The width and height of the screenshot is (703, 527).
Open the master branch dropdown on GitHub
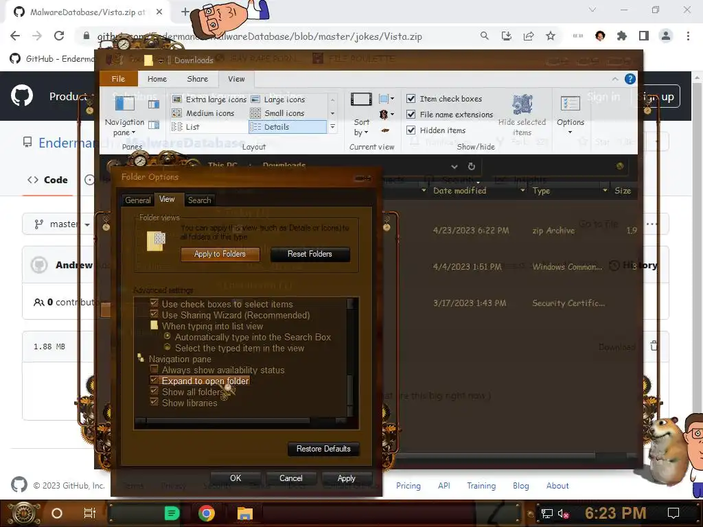(62, 224)
